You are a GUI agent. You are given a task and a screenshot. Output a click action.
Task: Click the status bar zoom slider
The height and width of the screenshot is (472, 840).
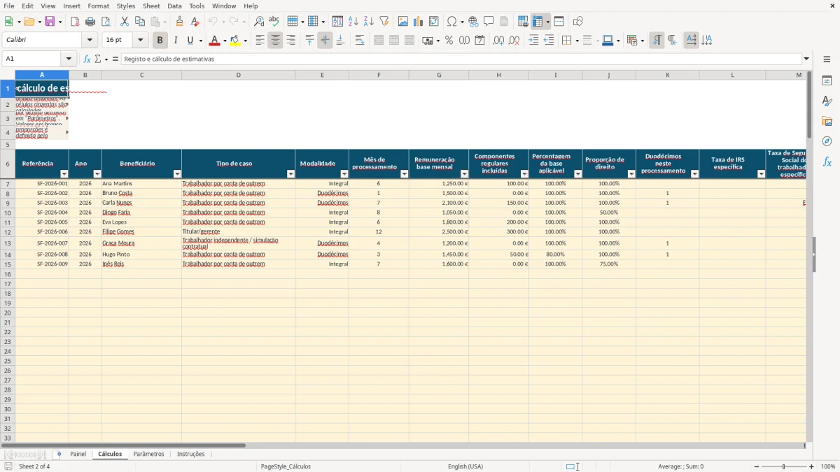pos(784,466)
